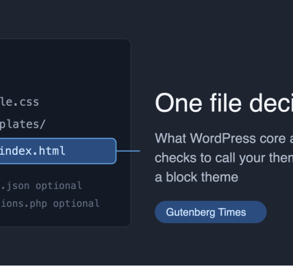Image resolution: width=293 pixels, height=273 pixels.
Task: Open the folder ending in plates/
Action: (23, 124)
